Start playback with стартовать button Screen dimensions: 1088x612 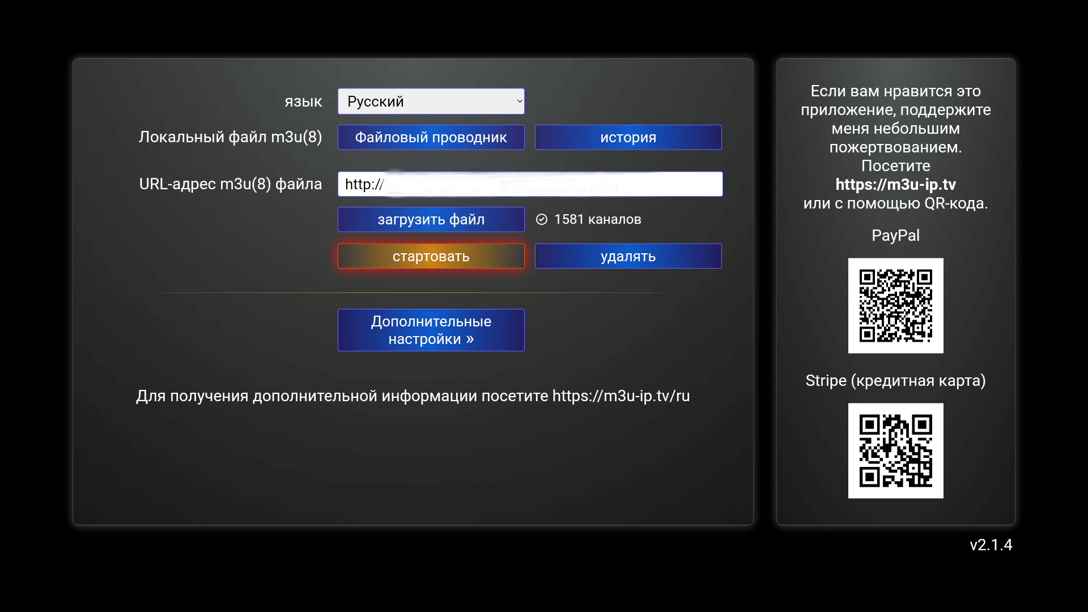pyautogui.click(x=431, y=256)
